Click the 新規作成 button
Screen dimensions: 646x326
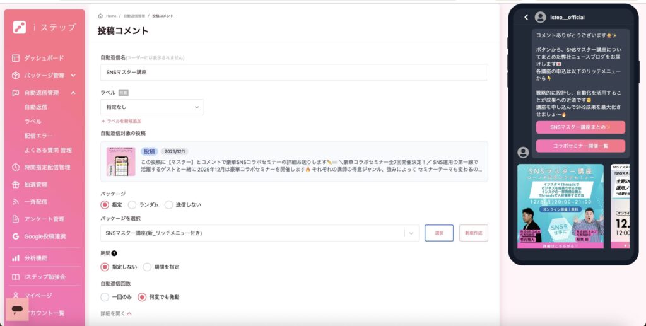pos(473,233)
